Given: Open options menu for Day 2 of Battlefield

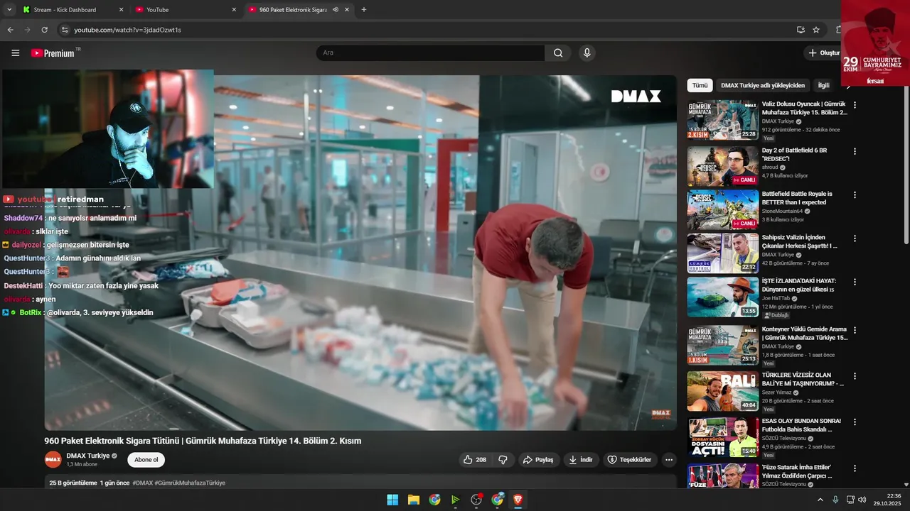Looking at the screenshot, I should [855, 151].
